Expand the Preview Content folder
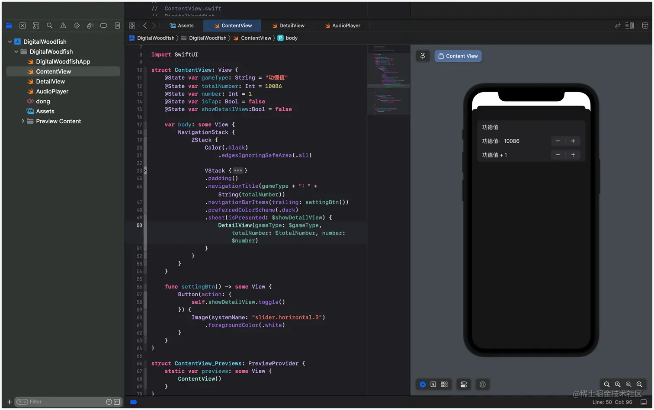 coord(23,121)
